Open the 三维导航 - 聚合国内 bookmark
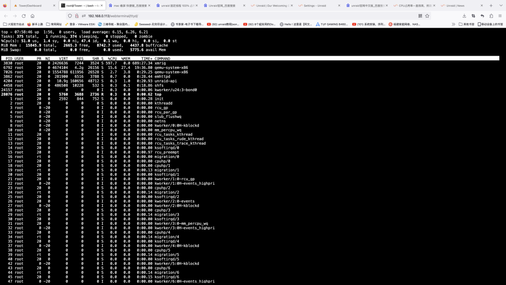 113,24
